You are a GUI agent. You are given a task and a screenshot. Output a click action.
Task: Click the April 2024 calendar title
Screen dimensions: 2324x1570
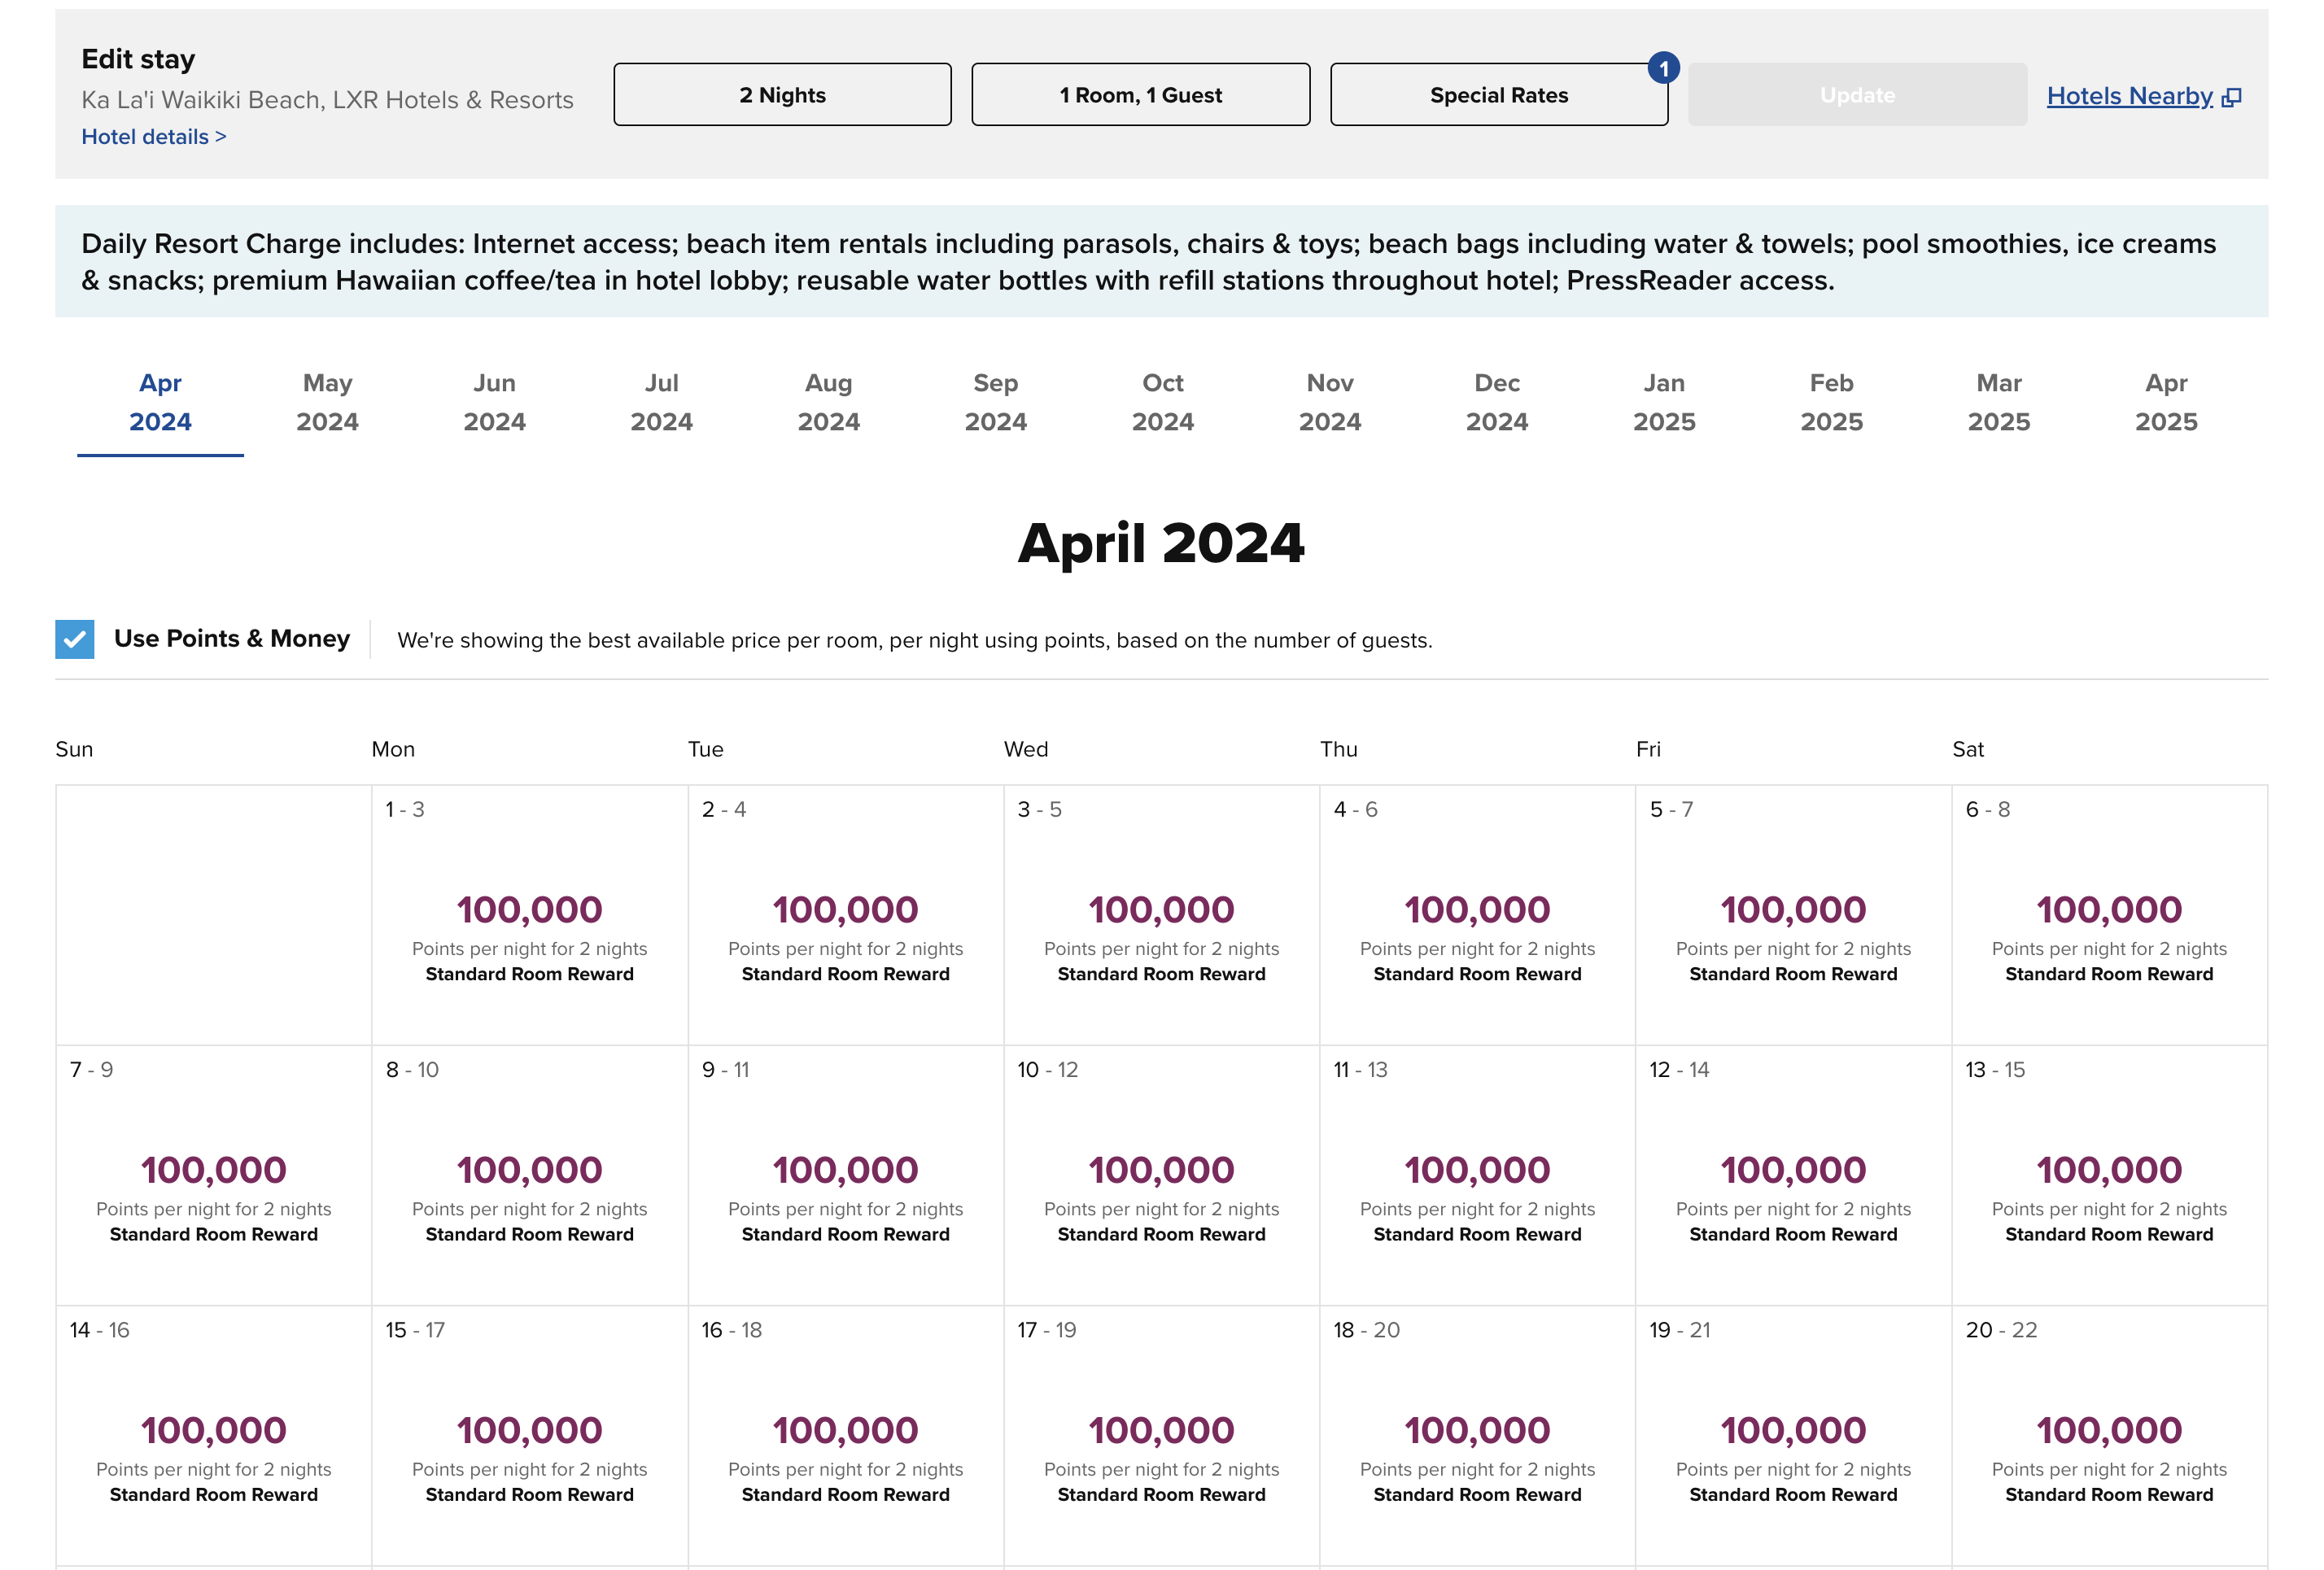tap(1161, 543)
